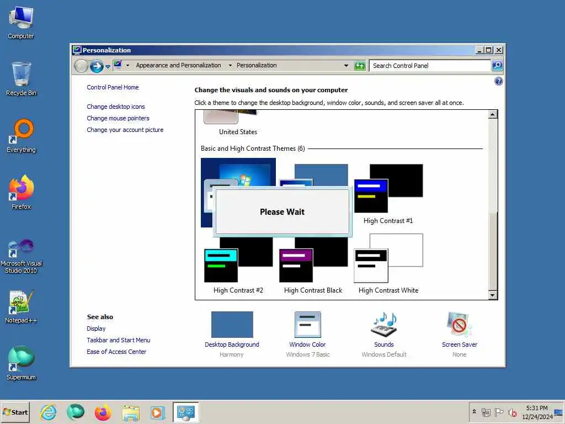Viewport: 565px width, 424px height.
Task: Open the address bar history dropdown
Action: 347,66
